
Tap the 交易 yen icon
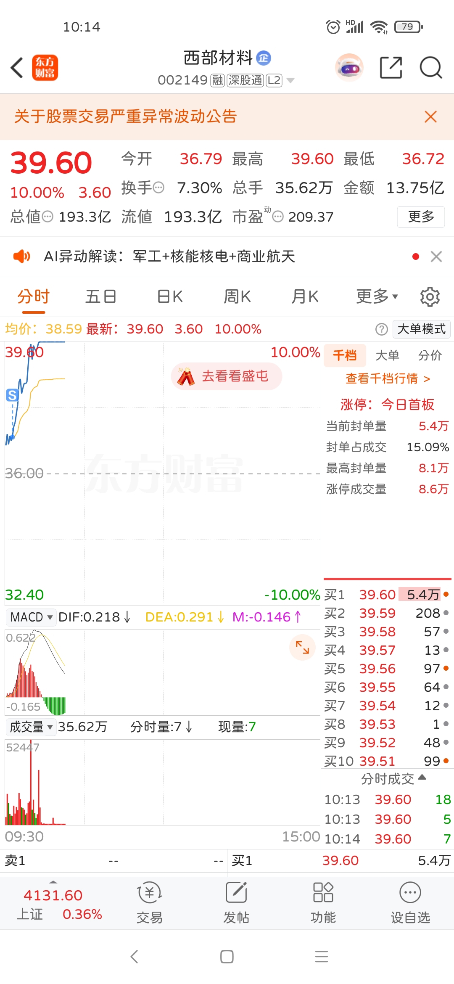pos(149,892)
